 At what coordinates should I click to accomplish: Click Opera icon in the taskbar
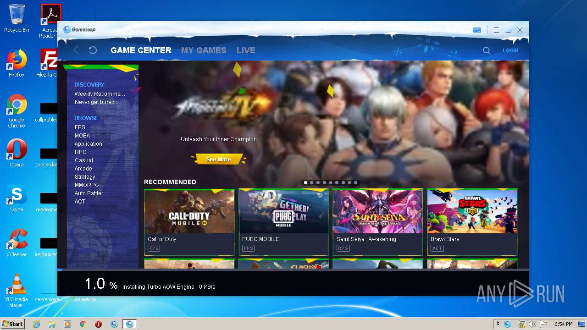(x=98, y=324)
